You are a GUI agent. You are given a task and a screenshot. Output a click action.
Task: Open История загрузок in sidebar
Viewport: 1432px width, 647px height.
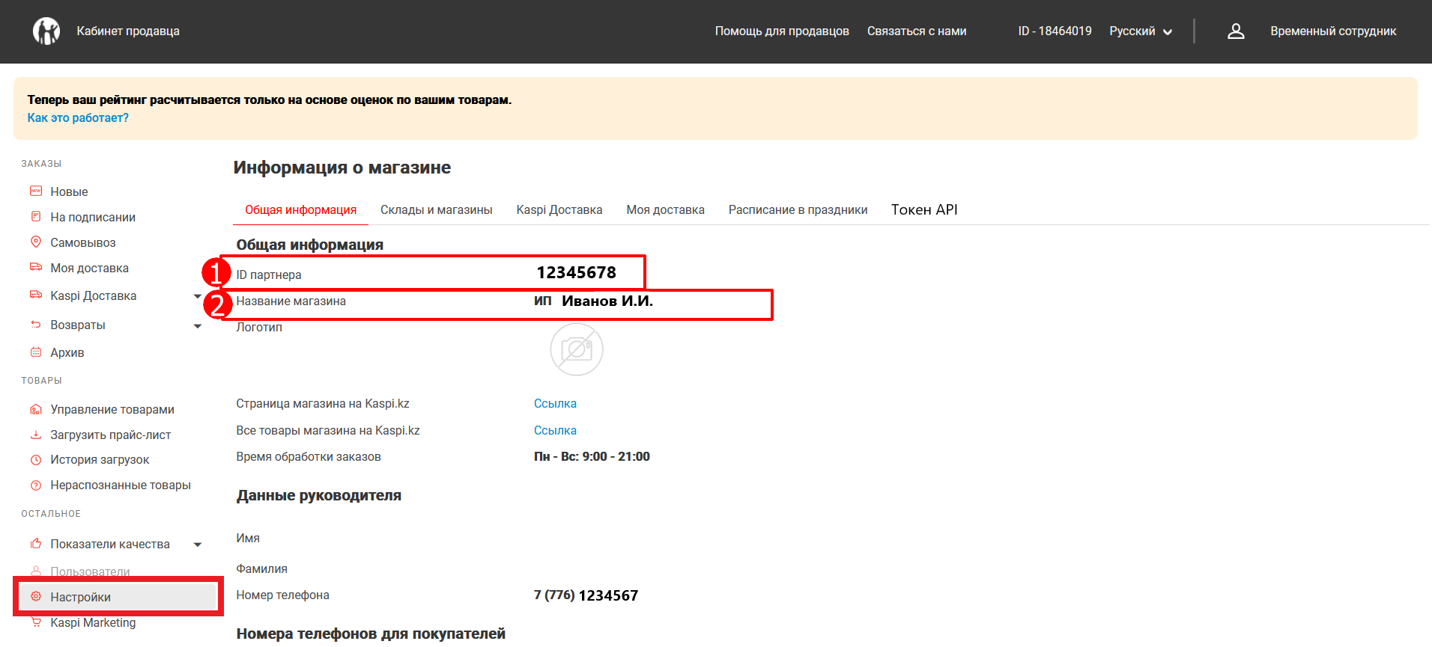coord(100,460)
